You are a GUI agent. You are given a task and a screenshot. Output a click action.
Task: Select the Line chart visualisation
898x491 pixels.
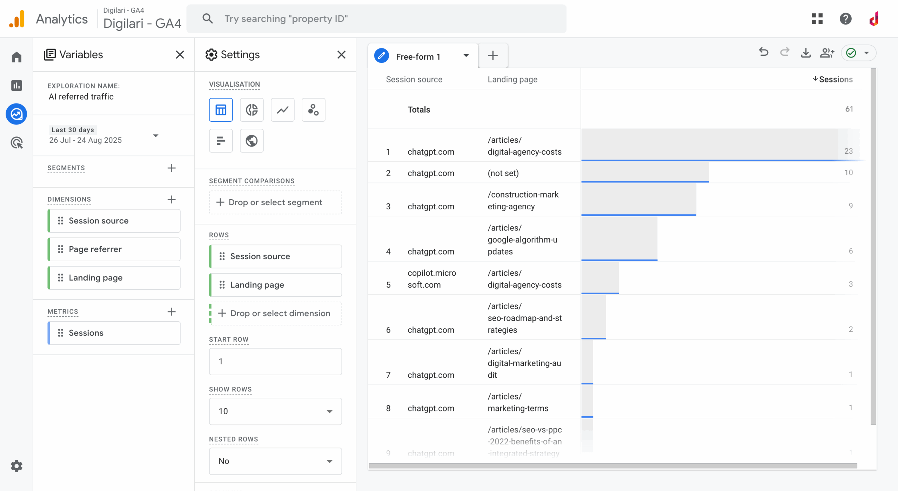click(282, 110)
